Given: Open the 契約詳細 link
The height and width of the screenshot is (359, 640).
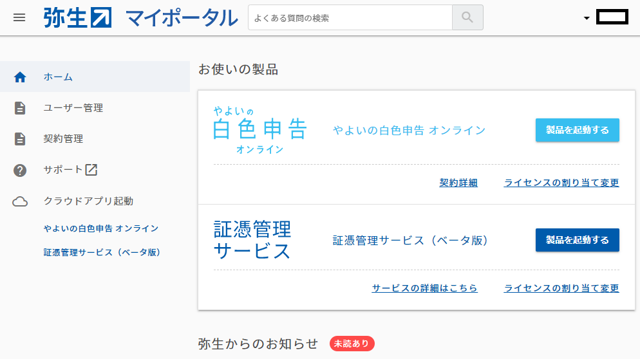Looking at the screenshot, I should (458, 183).
